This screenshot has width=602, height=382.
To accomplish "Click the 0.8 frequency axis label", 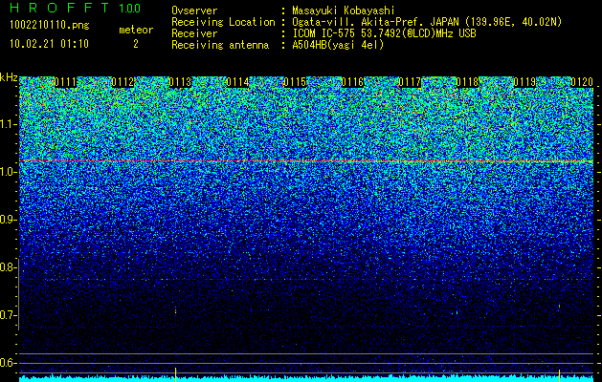I will [9, 267].
